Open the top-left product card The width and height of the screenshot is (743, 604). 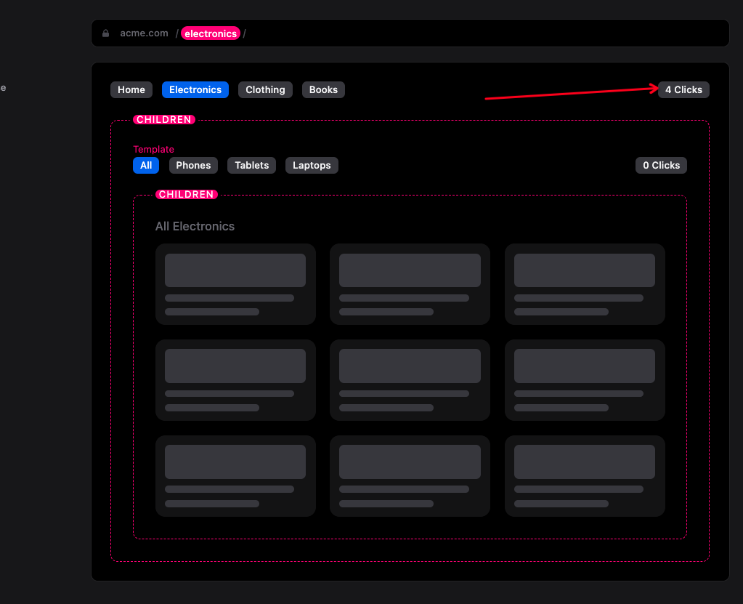point(235,284)
